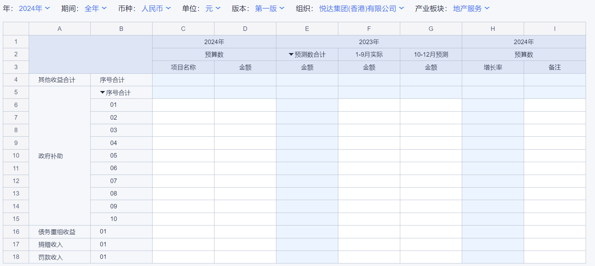Click the 项目名称 cell for 政府补助 row 01

(183, 105)
